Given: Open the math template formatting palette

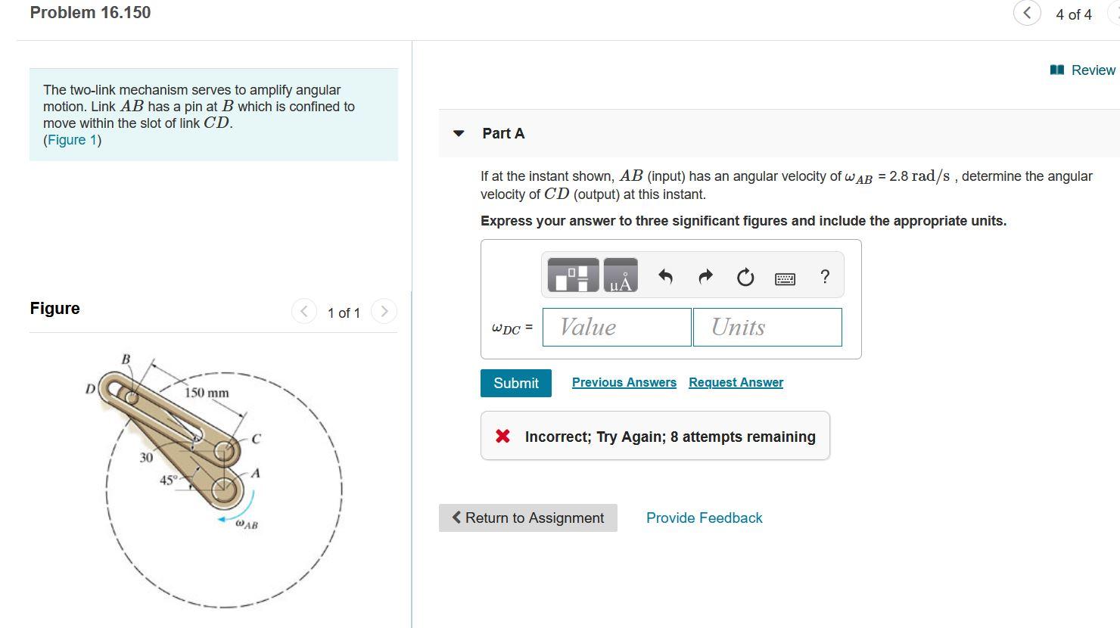Looking at the screenshot, I should click(x=571, y=275).
